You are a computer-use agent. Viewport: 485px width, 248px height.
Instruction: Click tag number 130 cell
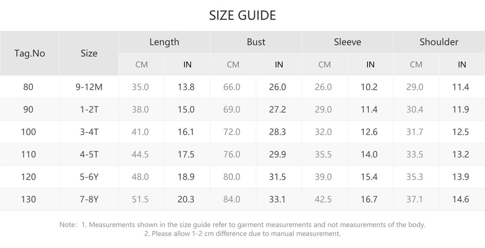(28, 199)
